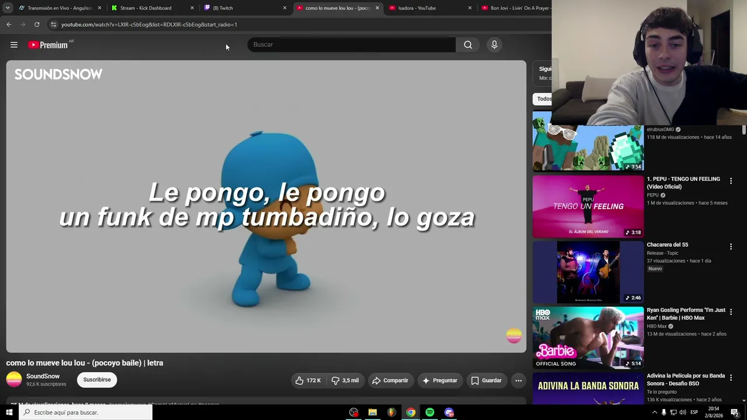Open 'Adivina la banda sonora' thumbnail
Viewport: 747px width, 420px height.
coord(588,388)
